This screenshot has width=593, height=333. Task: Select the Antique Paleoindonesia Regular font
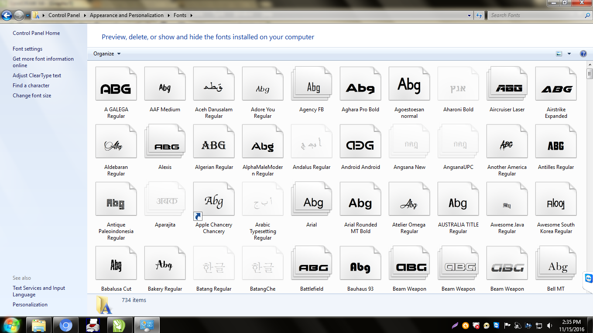point(116,199)
